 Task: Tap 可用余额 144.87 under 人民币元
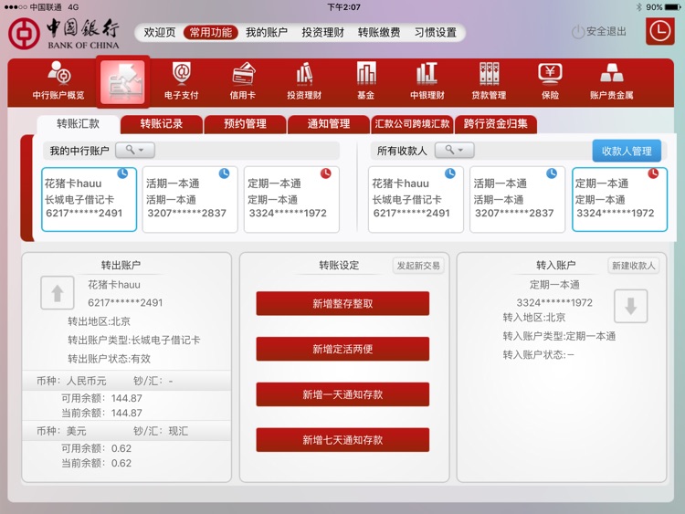click(x=101, y=398)
